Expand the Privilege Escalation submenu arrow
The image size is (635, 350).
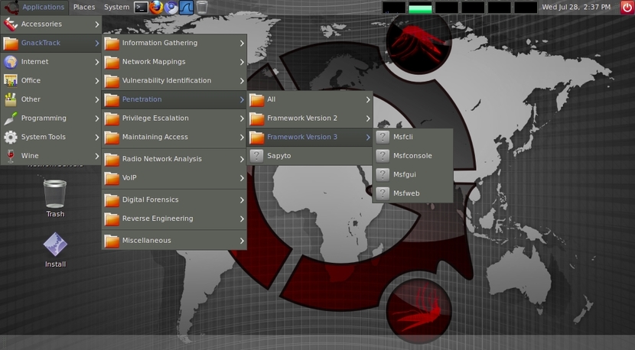[242, 118]
